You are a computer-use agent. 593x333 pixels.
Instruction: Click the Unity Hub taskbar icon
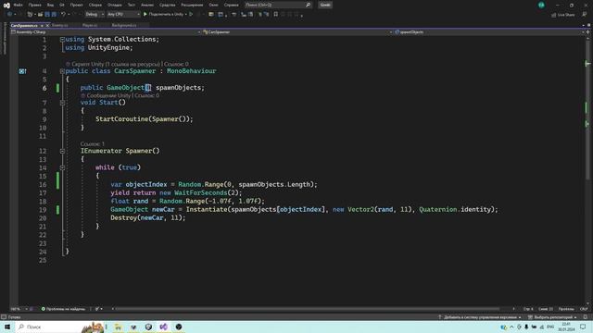[148, 327]
